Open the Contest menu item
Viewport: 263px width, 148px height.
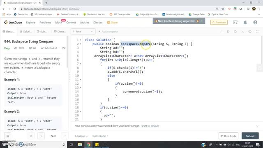click(x=71, y=23)
